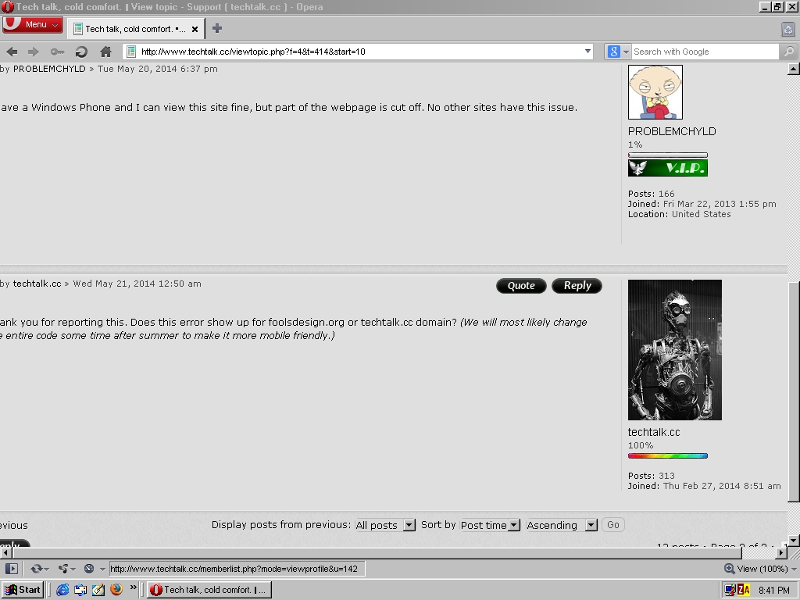800x600 pixels.
Task: Toggle the Opera Turbo status icon
Action: click(x=89, y=569)
